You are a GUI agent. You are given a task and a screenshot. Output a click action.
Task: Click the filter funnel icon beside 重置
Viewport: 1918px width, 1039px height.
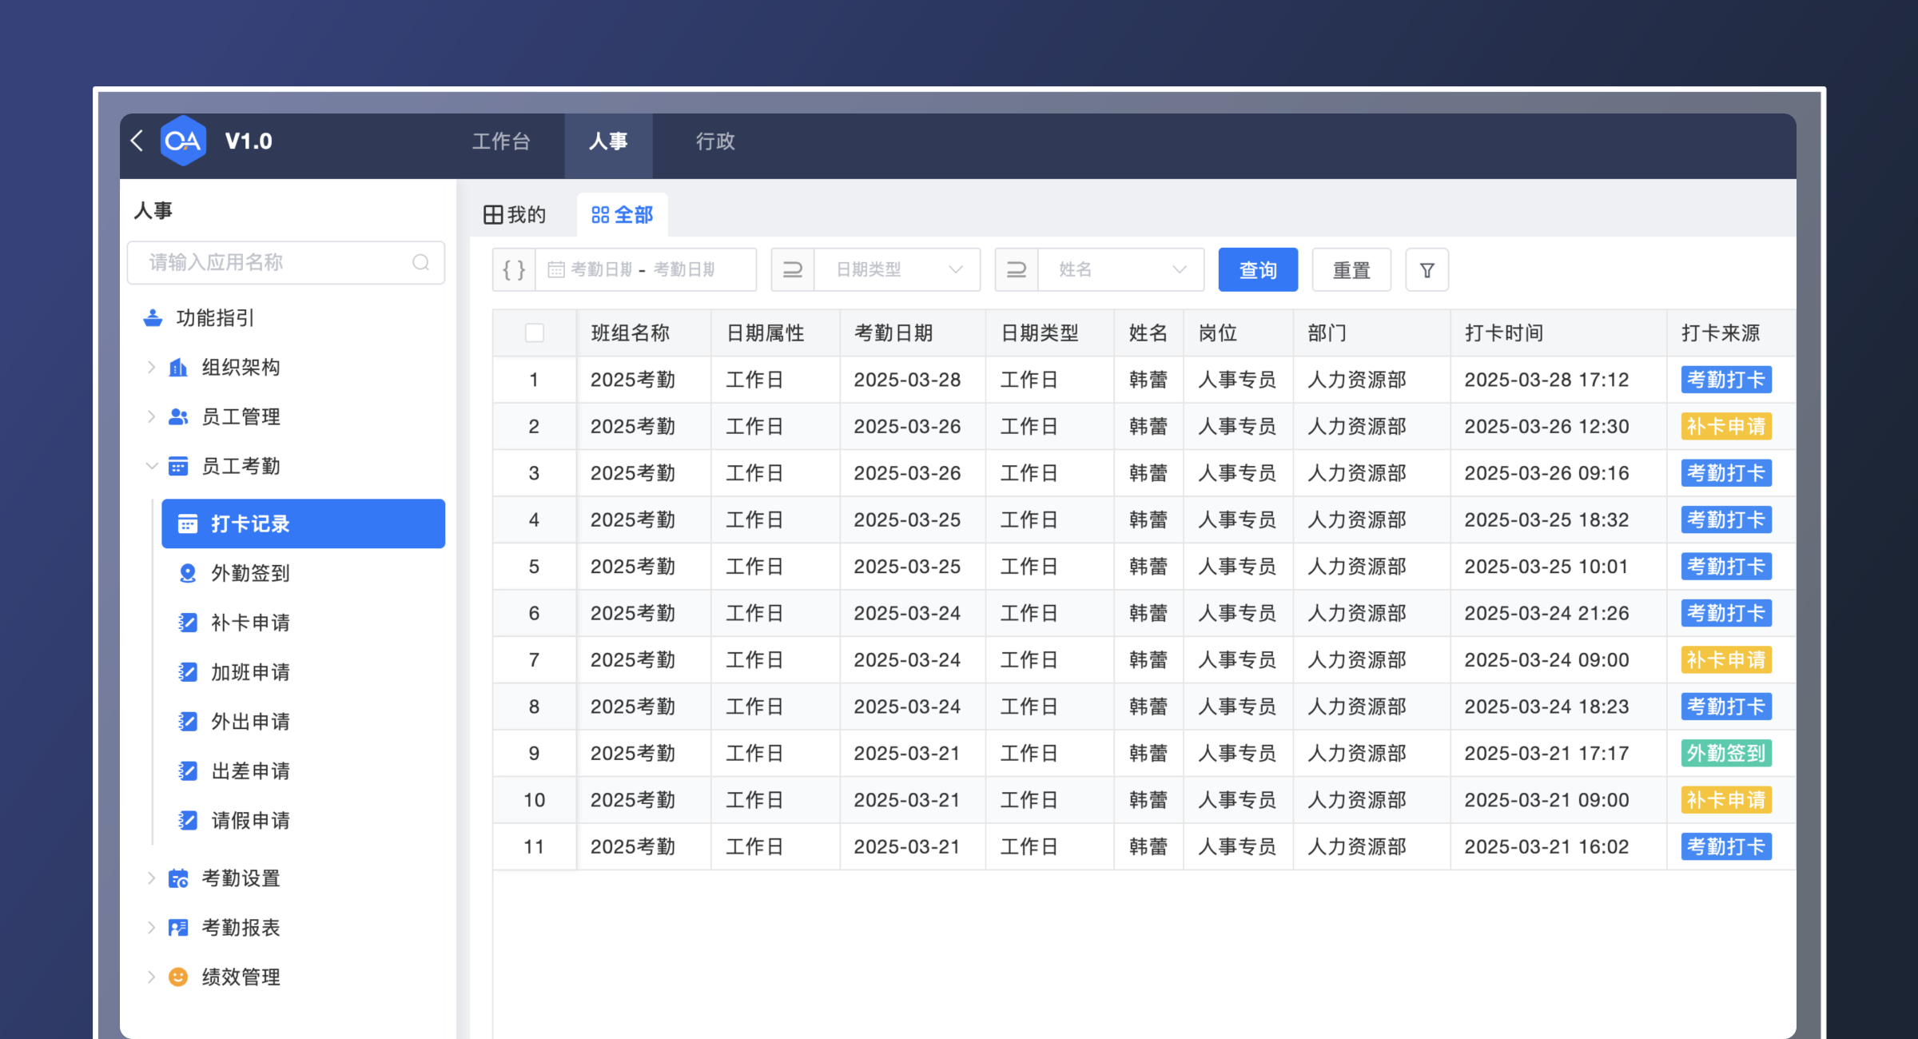tap(1427, 269)
